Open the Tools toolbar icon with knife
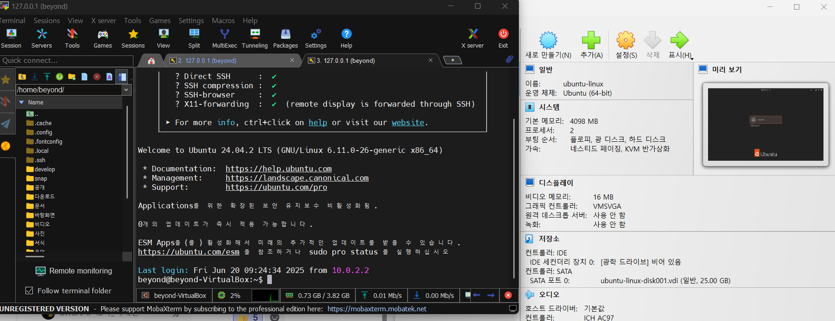 [72, 38]
